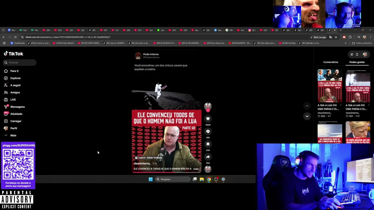The width and height of the screenshot is (374, 210).
Task: Open the Carregar upload page
Action: 13,121
